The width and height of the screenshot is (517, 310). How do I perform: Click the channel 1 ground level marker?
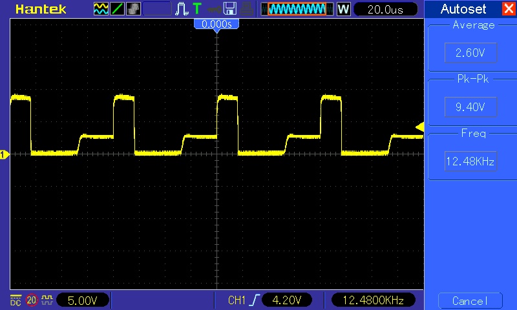click(x=4, y=154)
